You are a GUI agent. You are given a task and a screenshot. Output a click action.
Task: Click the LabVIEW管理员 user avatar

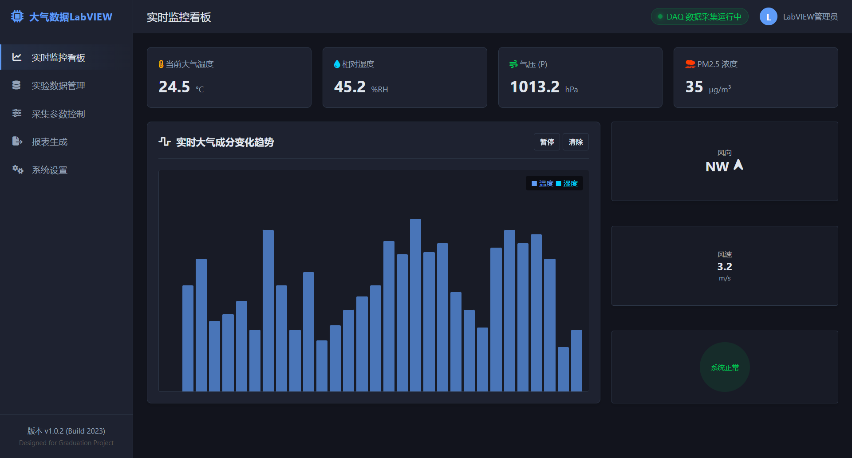click(x=768, y=17)
